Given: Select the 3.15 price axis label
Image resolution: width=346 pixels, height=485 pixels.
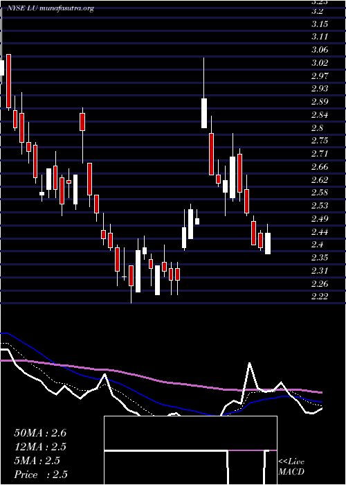Looking at the screenshot, I should click(x=320, y=24).
